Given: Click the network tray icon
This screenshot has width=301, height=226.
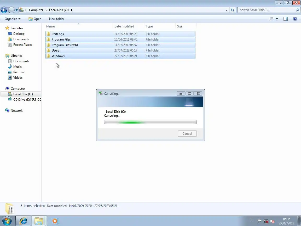Looking at the screenshot, I should click(266, 221).
